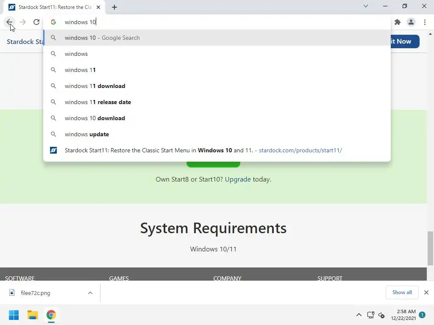Choose the plain 'windows' suggestion

click(217, 54)
